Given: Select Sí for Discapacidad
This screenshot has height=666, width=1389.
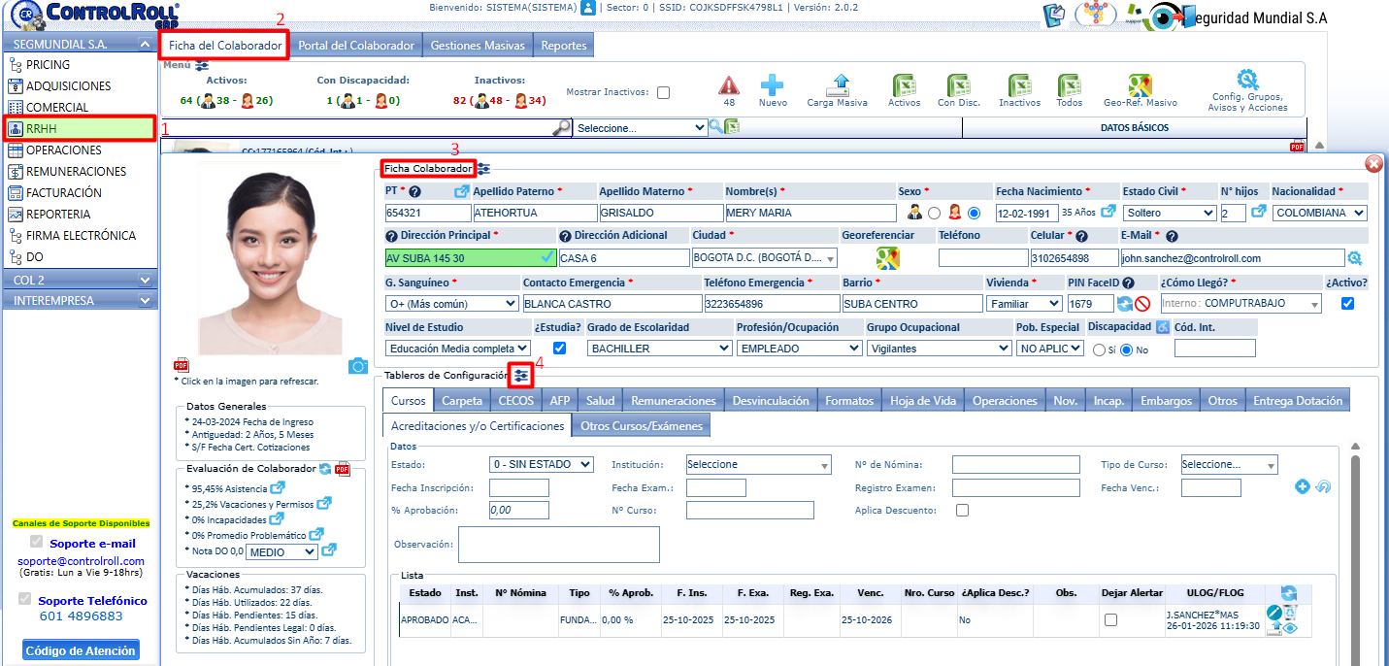Looking at the screenshot, I should point(1100,350).
